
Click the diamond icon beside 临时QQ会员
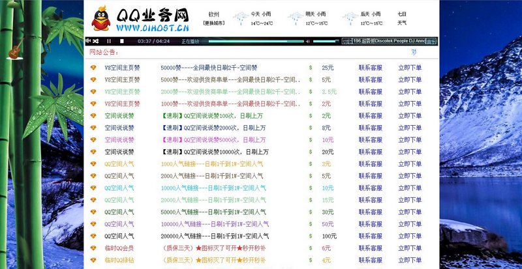pyautogui.click(x=93, y=248)
